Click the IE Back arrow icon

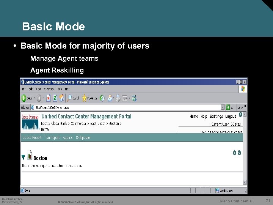pyautogui.click(x=24, y=98)
